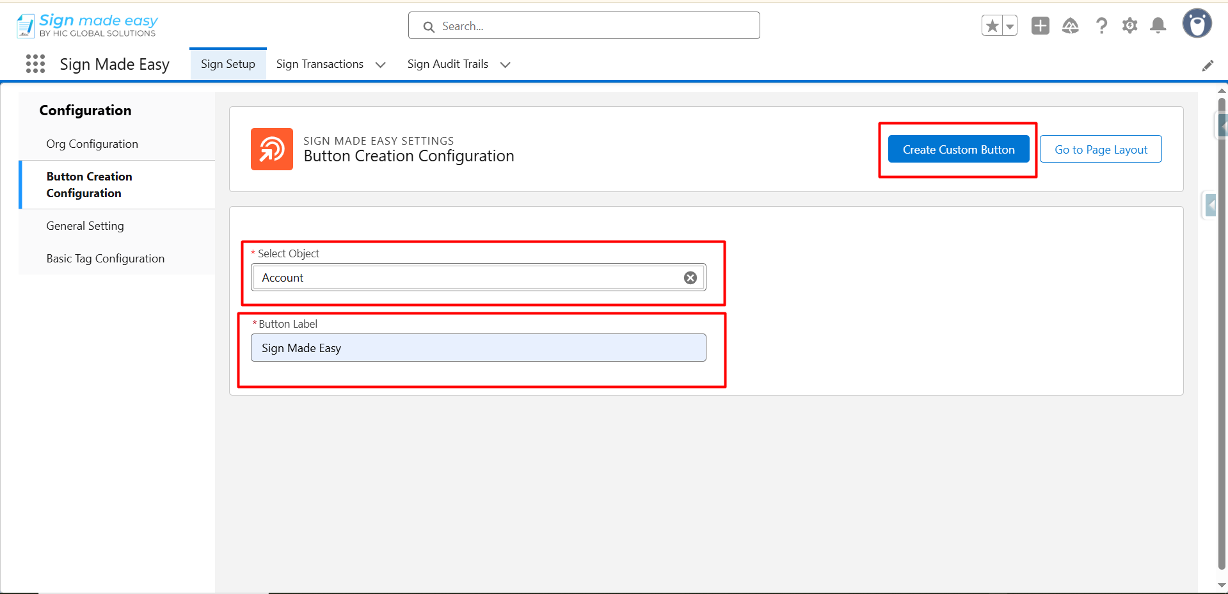Open the user profile avatar
Image resolution: width=1228 pixels, height=594 pixels.
pyautogui.click(x=1197, y=24)
